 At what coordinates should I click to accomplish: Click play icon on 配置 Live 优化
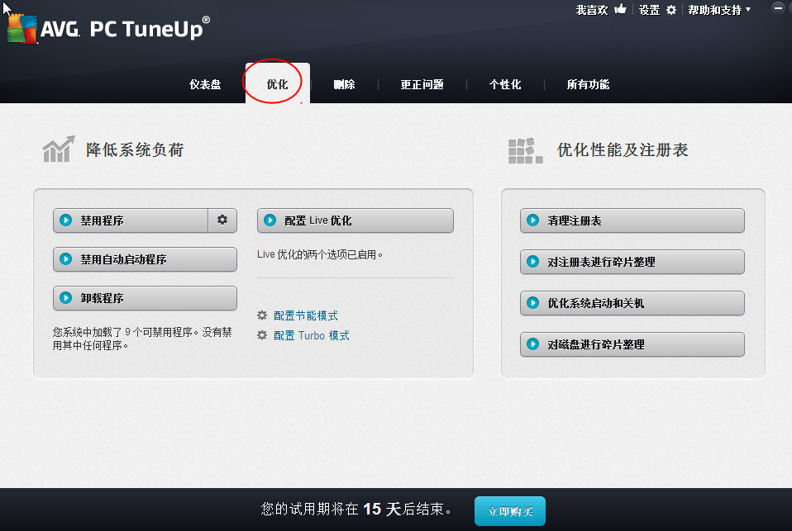[x=270, y=220]
